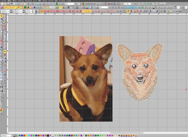Select the Lettering A tool
This screenshot has width=188, height=137.
click(x=1, y=47)
